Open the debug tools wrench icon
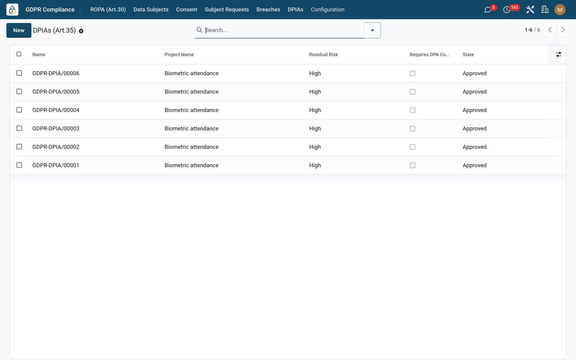Image resolution: width=576 pixels, height=360 pixels. pyautogui.click(x=530, y=10)
